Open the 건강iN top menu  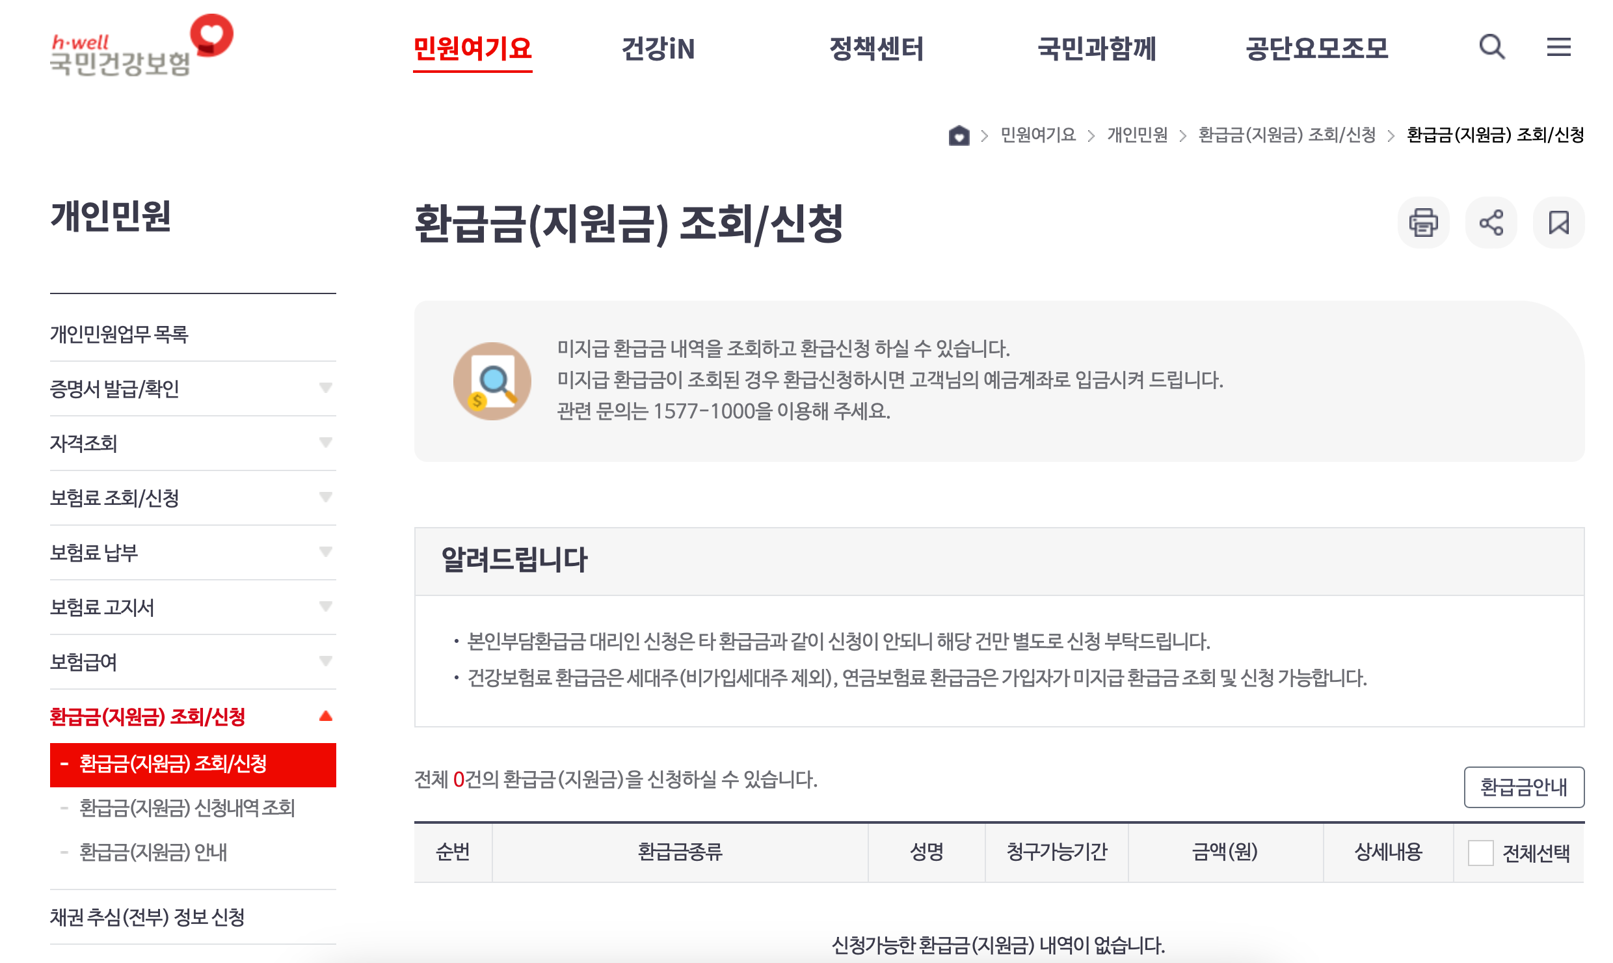click(658, 49)
